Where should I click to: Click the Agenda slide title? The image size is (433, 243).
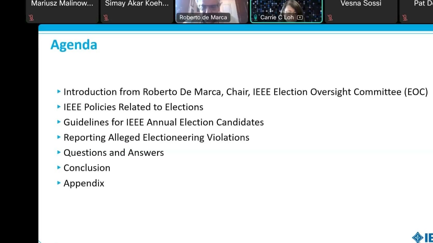click(74, 45)
